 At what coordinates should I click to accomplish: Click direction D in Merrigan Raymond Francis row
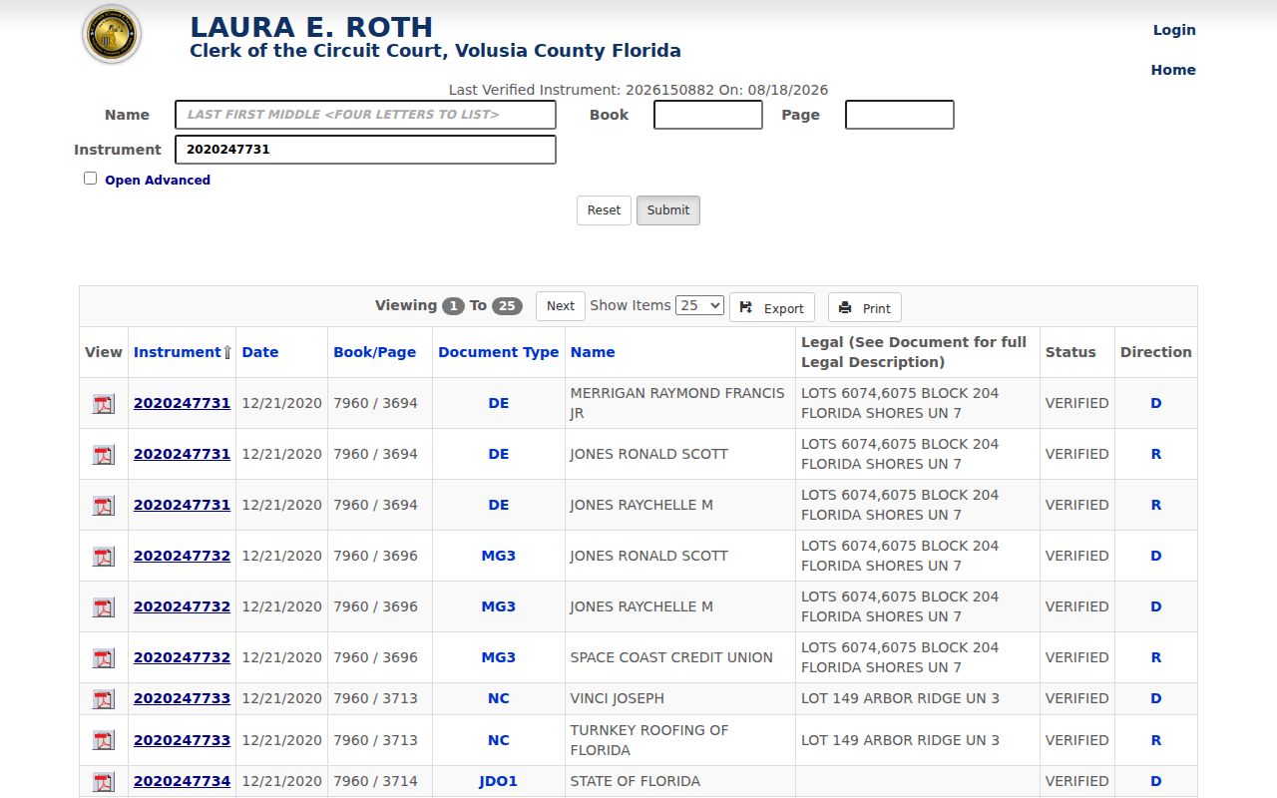pyautogui.click(x=1156, y=403)
